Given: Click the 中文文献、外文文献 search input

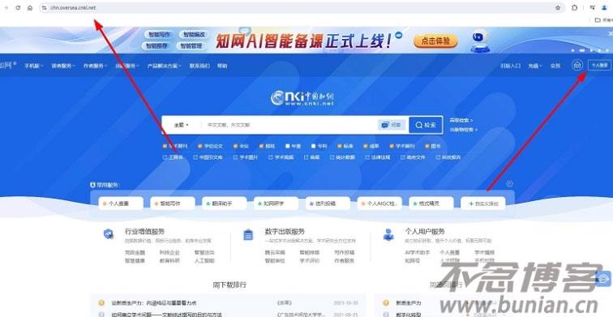Looking at the screenshot, I should 289,125.
